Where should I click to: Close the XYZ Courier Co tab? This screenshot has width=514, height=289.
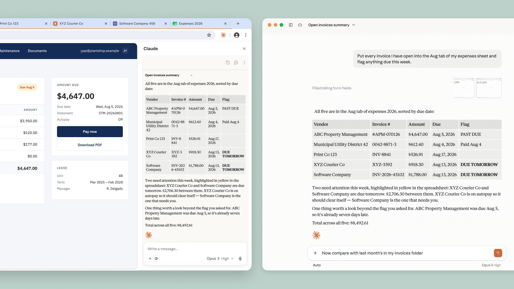(106, 24)
